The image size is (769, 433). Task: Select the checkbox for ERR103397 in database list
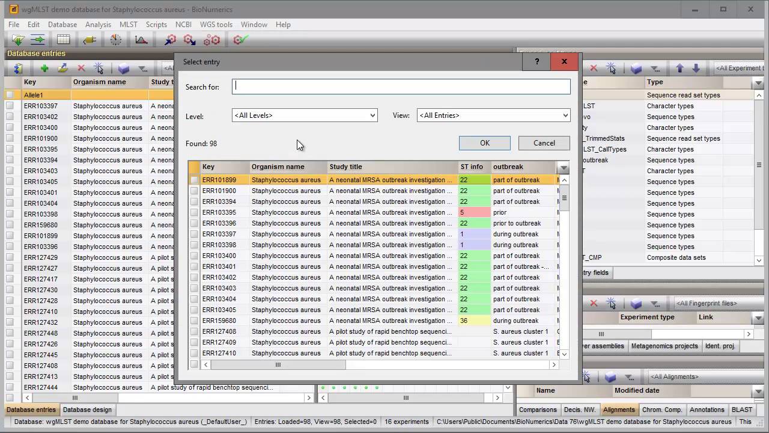coord(10,106)
